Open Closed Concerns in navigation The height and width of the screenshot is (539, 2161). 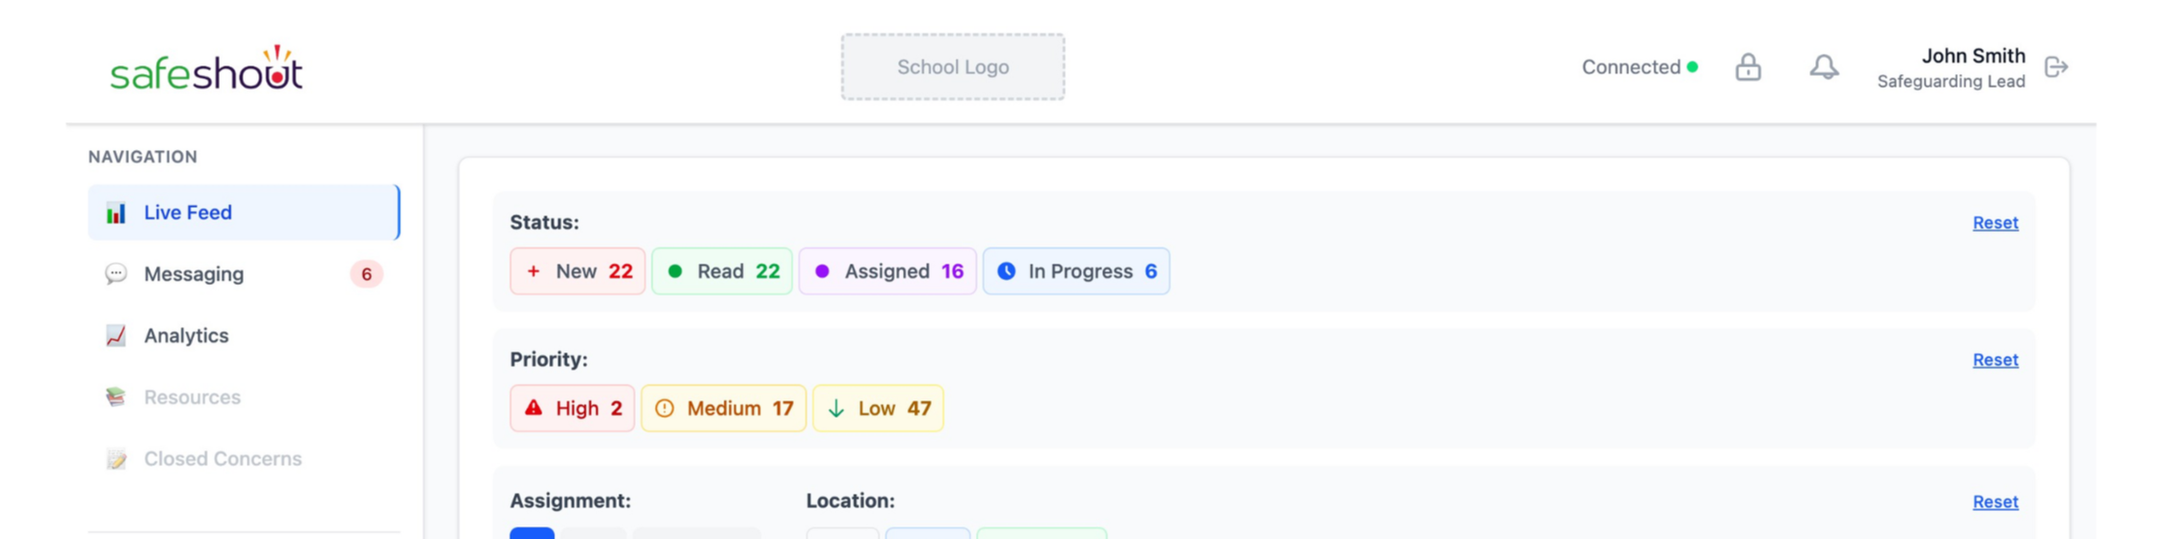(x=223, y=459)
